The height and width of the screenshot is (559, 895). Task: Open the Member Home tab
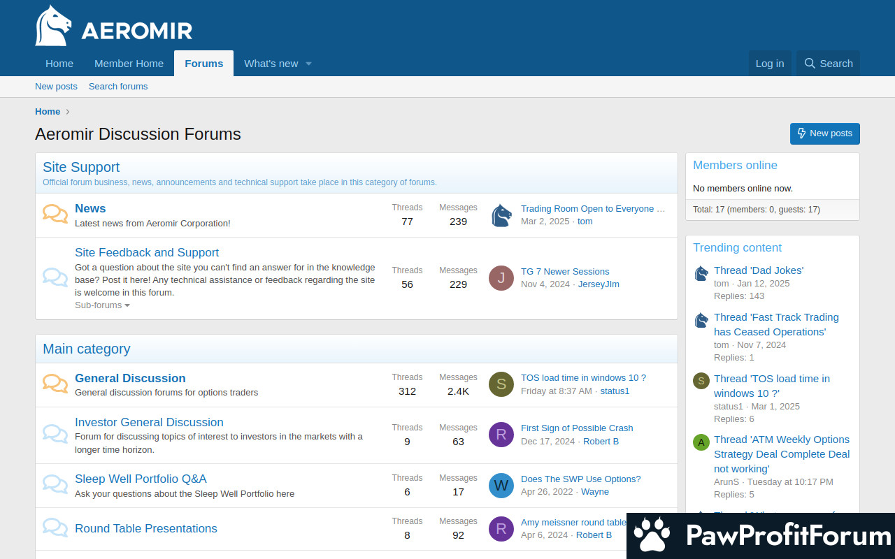(x=129, y=64)
